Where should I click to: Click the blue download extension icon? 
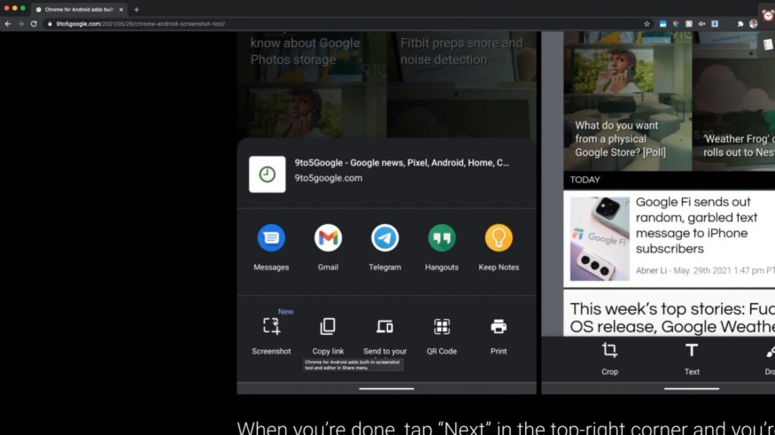(715, 24)
